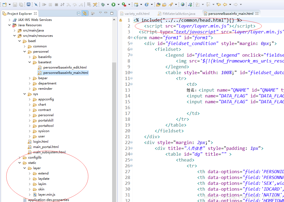Viewport: 284px width, 202px height.
Task: Expand JAX-WS Web Services node
Action: tap(9, 20)
